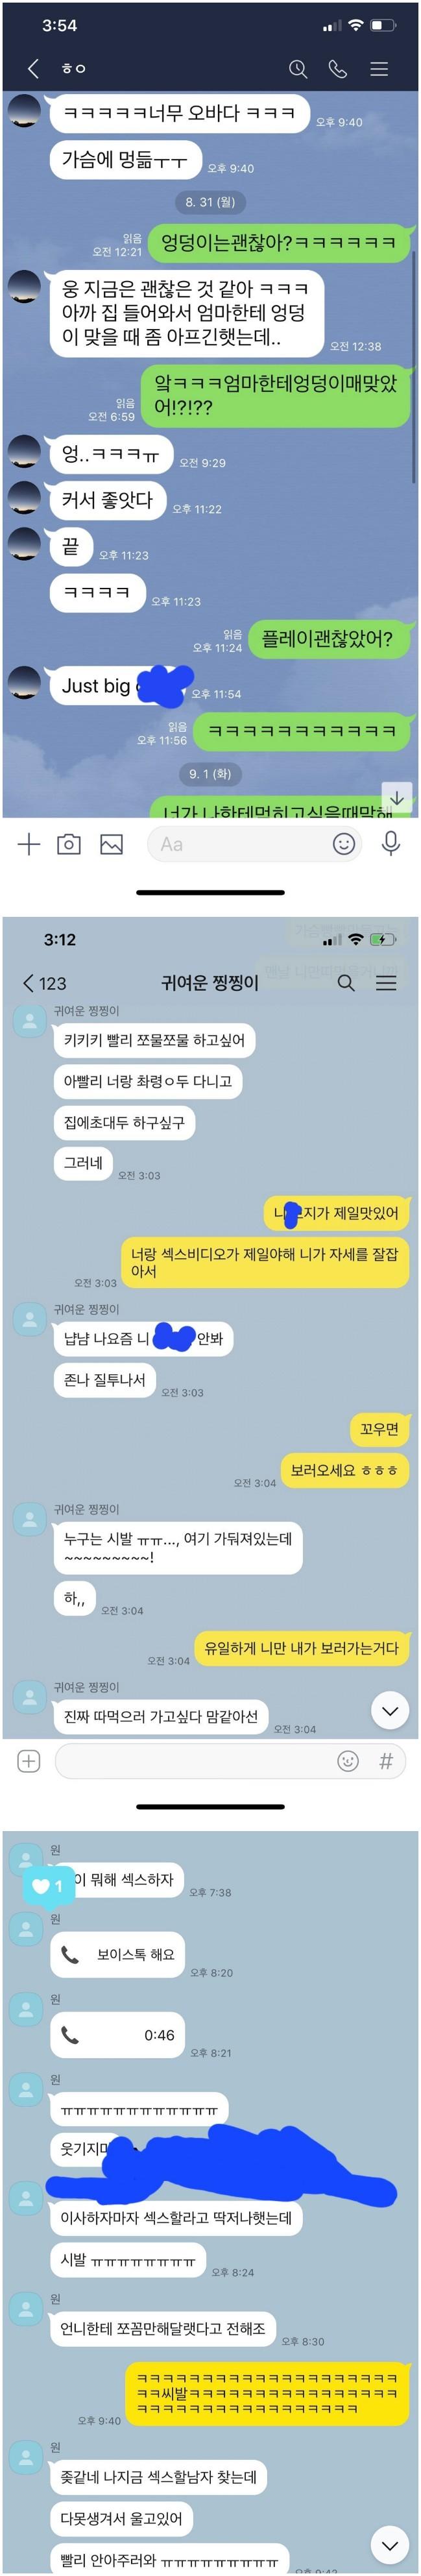Search in the 귀여운 찡찡이 chat

click(346, 983)
